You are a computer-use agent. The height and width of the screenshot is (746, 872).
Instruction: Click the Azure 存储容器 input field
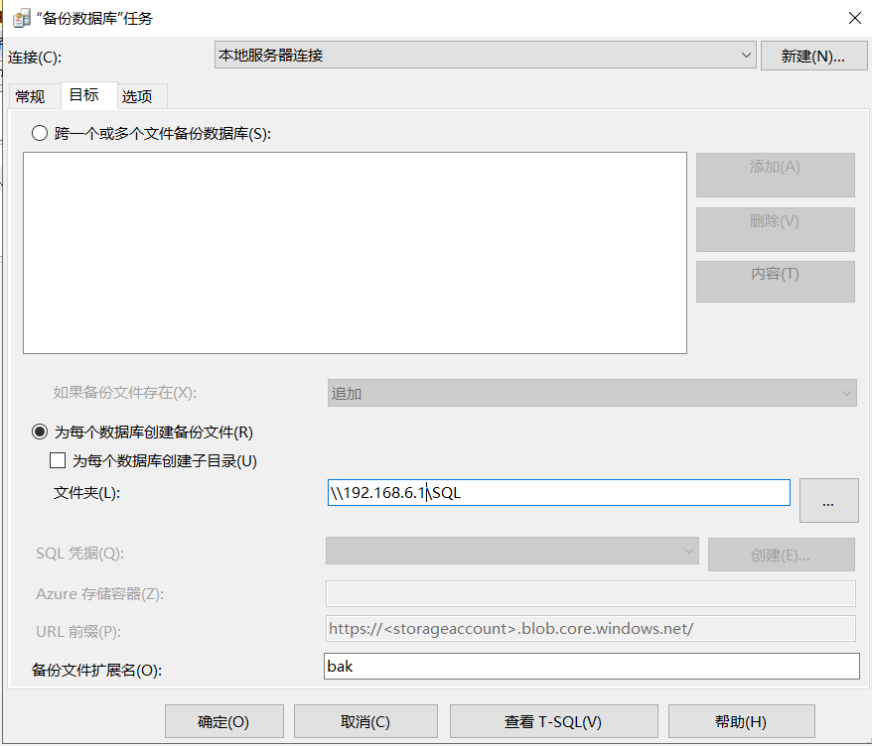coord(590,594)
